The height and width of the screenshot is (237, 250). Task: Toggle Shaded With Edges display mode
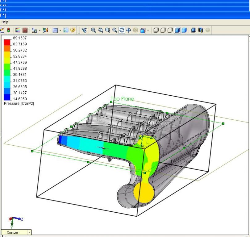[177, 30]
